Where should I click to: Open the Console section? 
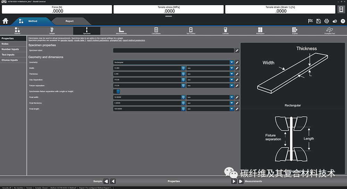pos(226,31)
